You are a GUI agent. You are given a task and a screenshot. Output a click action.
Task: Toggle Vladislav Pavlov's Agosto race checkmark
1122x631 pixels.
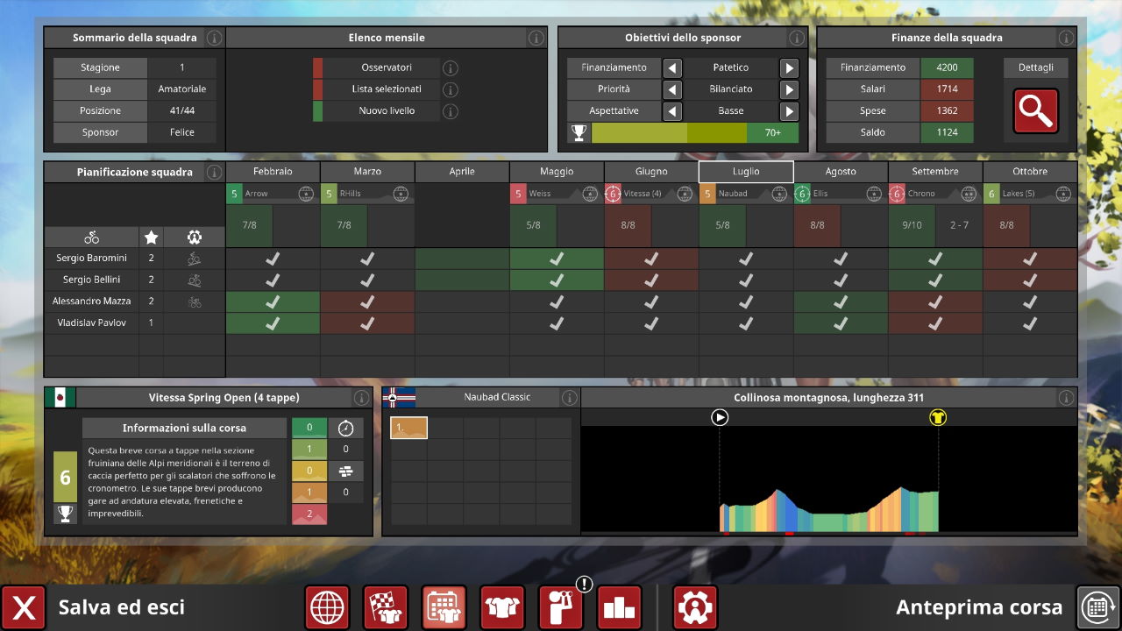841,323
